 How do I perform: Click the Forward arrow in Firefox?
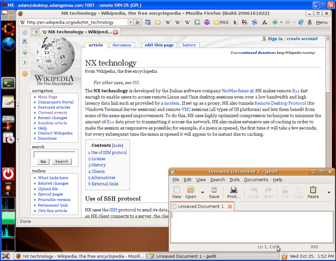pyautogui.click(x=288, y=22)
